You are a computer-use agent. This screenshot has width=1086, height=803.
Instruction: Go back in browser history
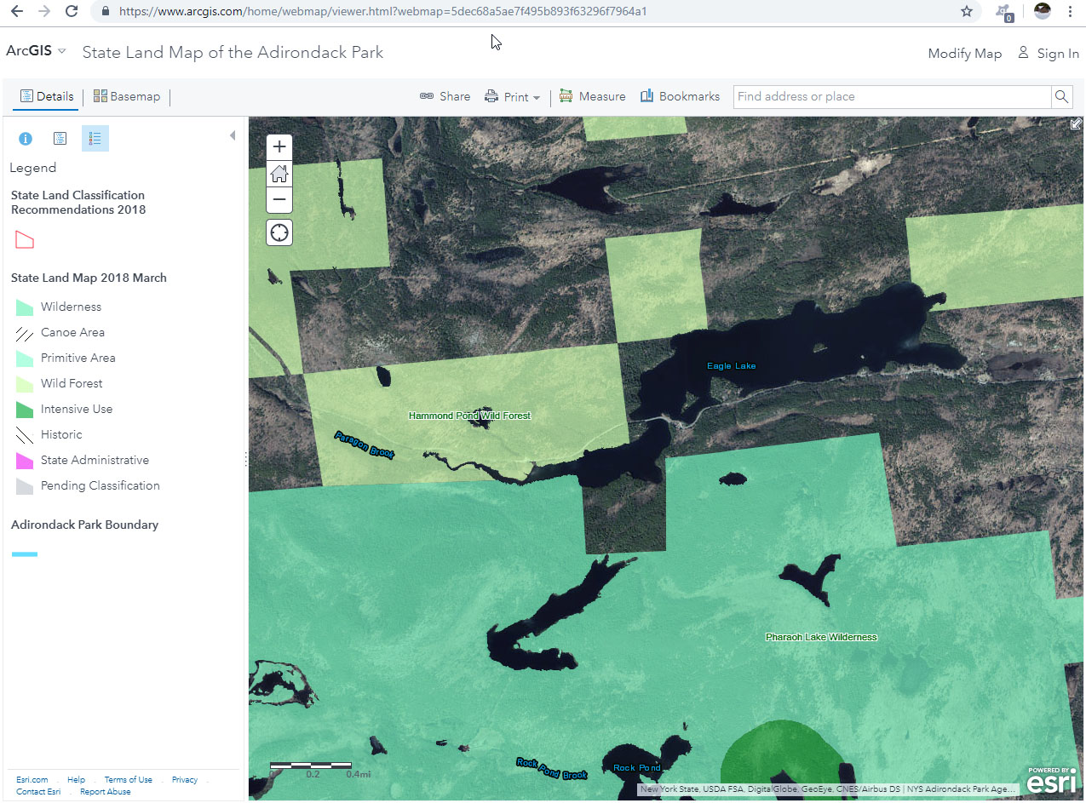click(x=17, y=11)
